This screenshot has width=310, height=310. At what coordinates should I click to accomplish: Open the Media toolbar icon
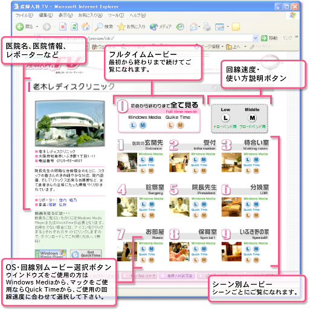(x=153, y=27)
